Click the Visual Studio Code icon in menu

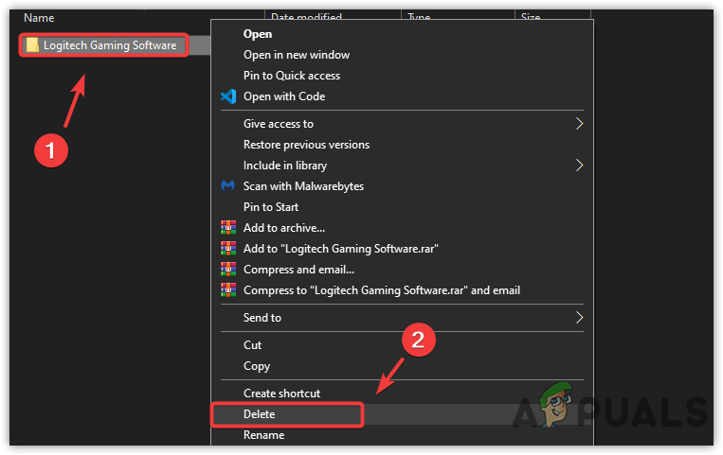coord(228,96)
